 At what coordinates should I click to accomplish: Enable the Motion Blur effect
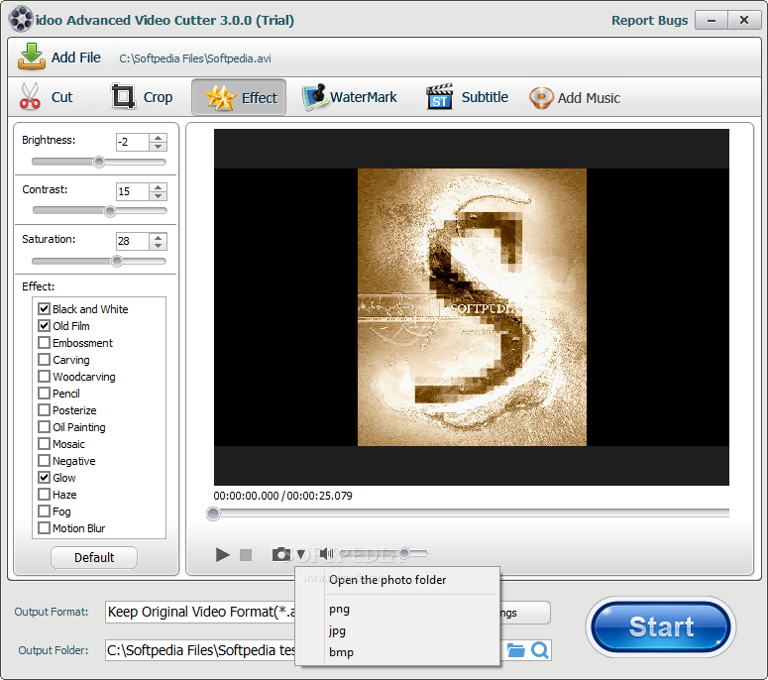44,527
